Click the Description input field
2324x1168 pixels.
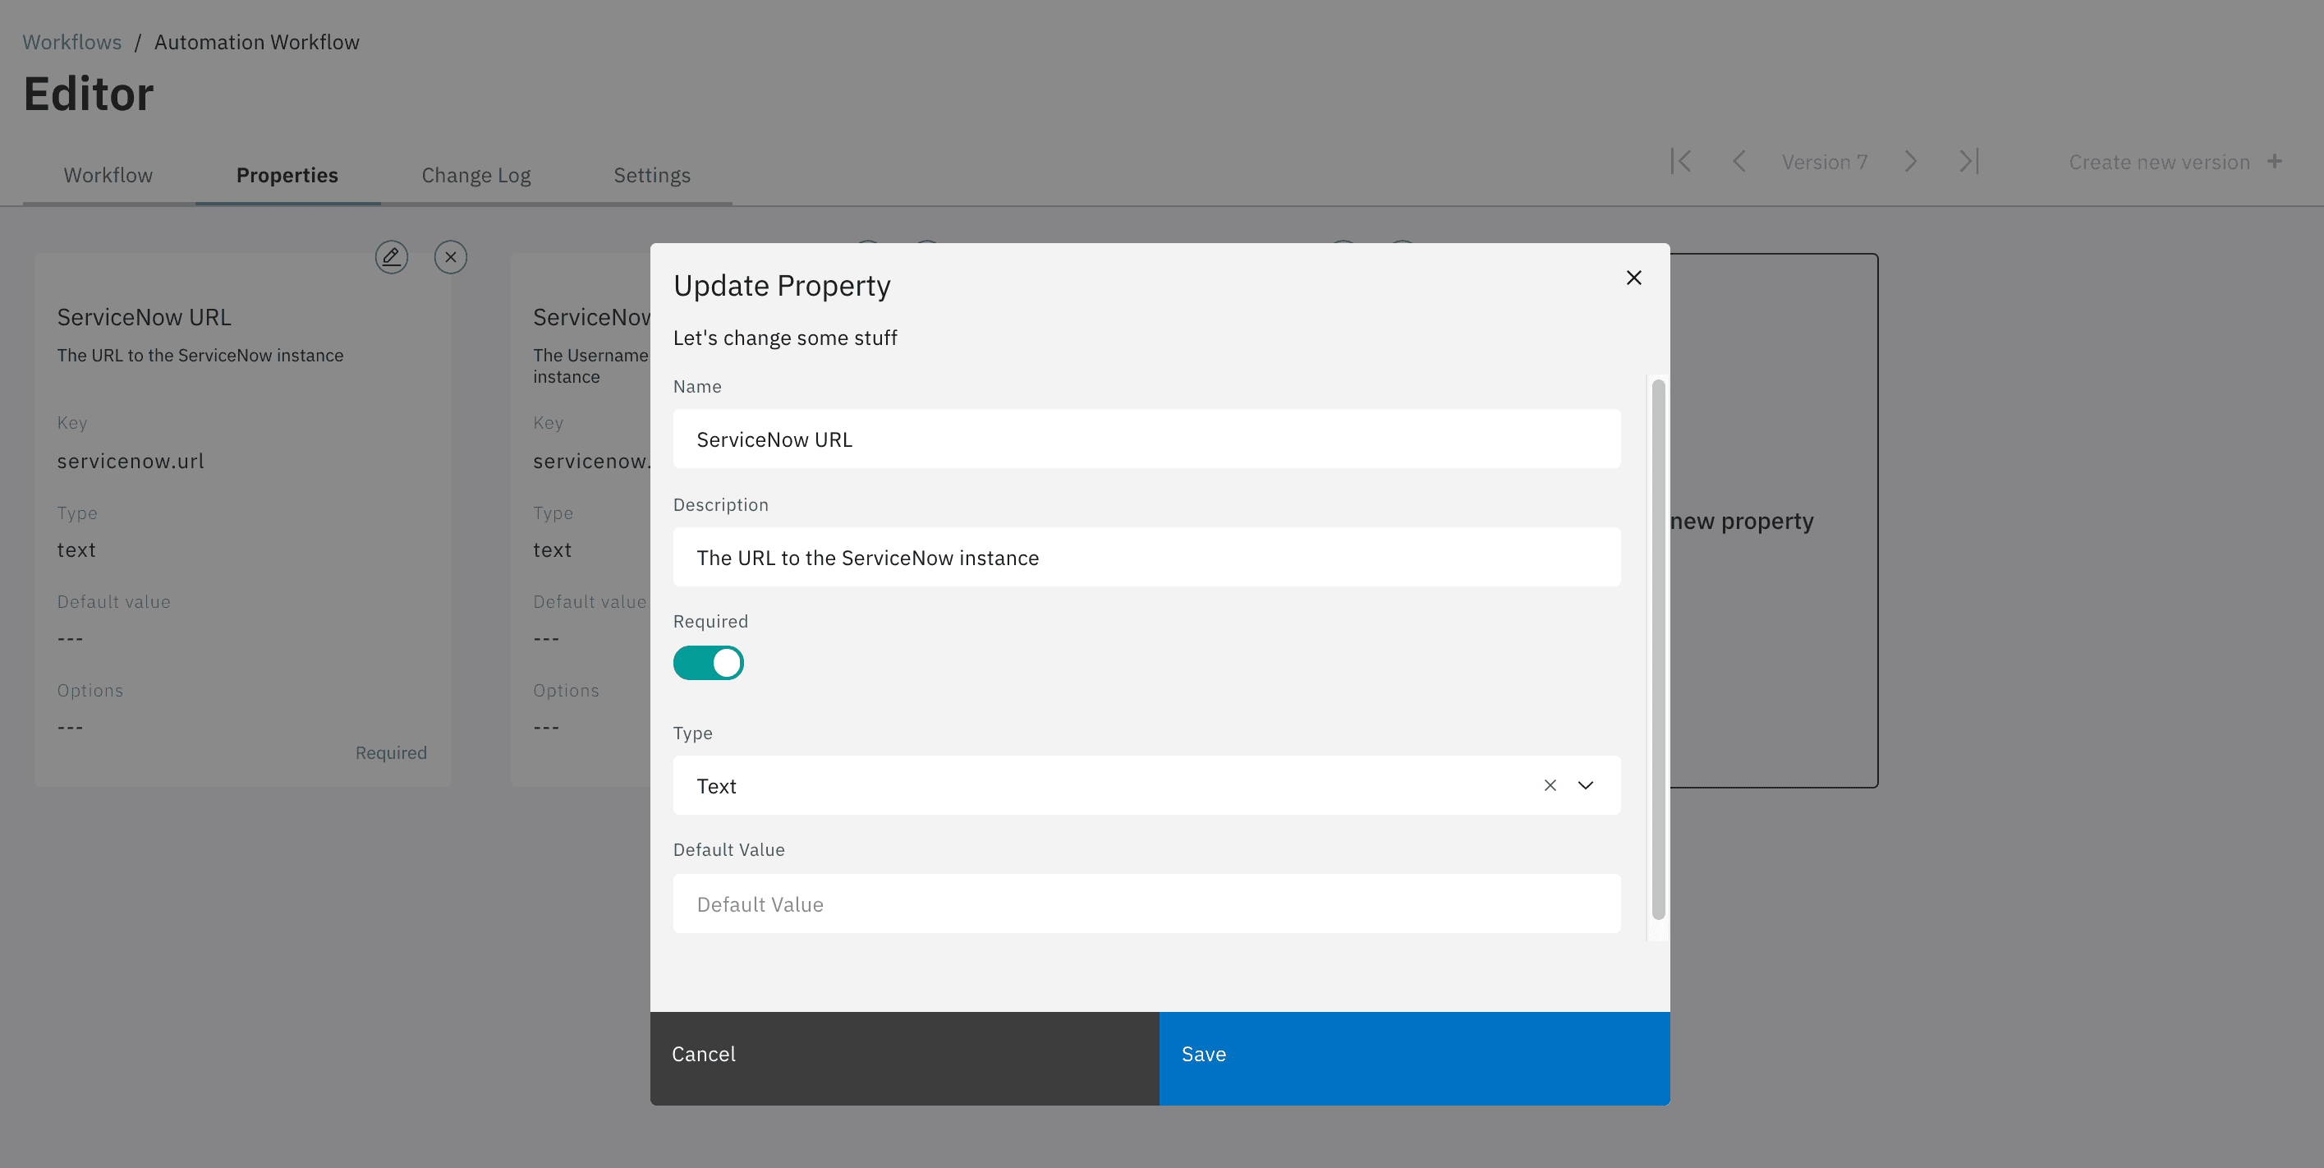[x=1146, y=557]
